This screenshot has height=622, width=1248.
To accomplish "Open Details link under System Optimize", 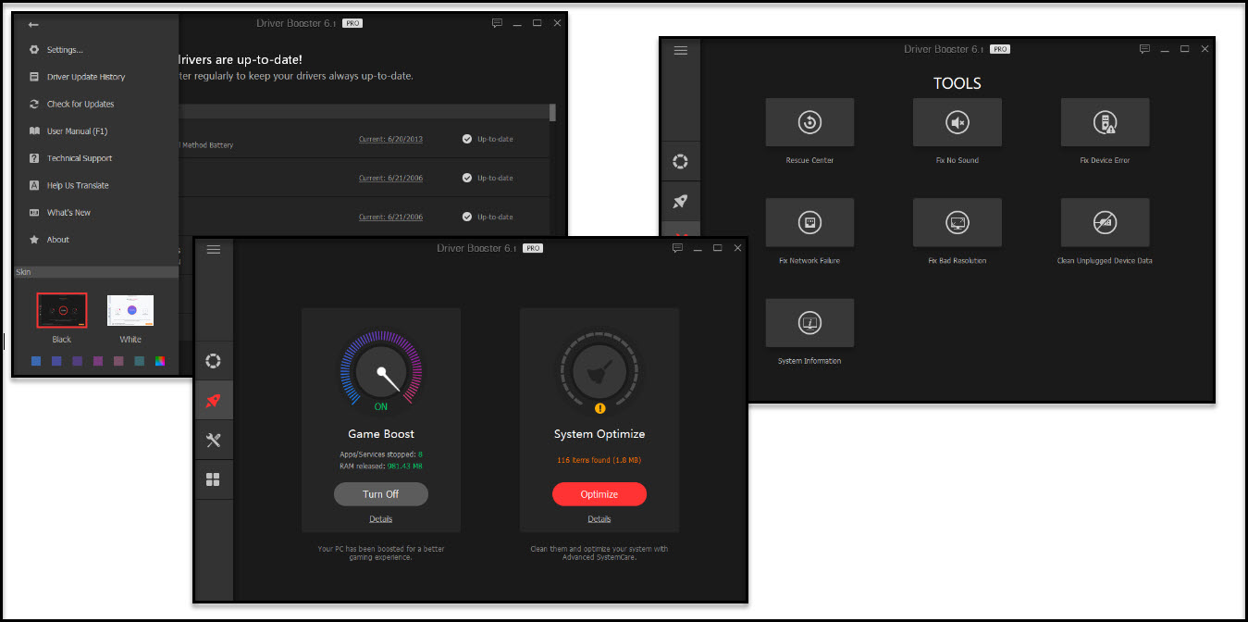I will tap(599, 519).
